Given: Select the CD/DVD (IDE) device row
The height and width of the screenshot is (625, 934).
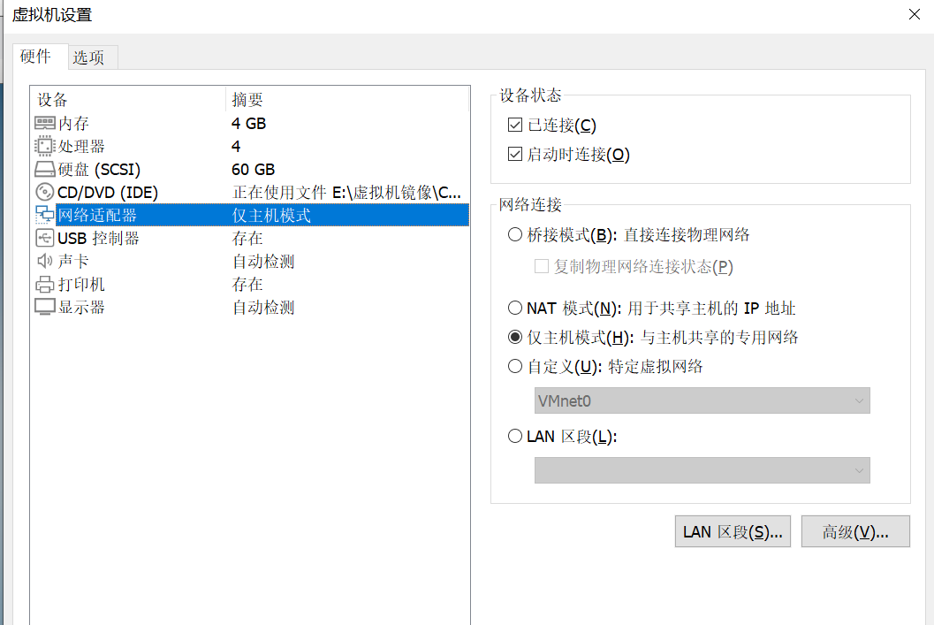Looking at the screenshot, I should coord(250,193).
